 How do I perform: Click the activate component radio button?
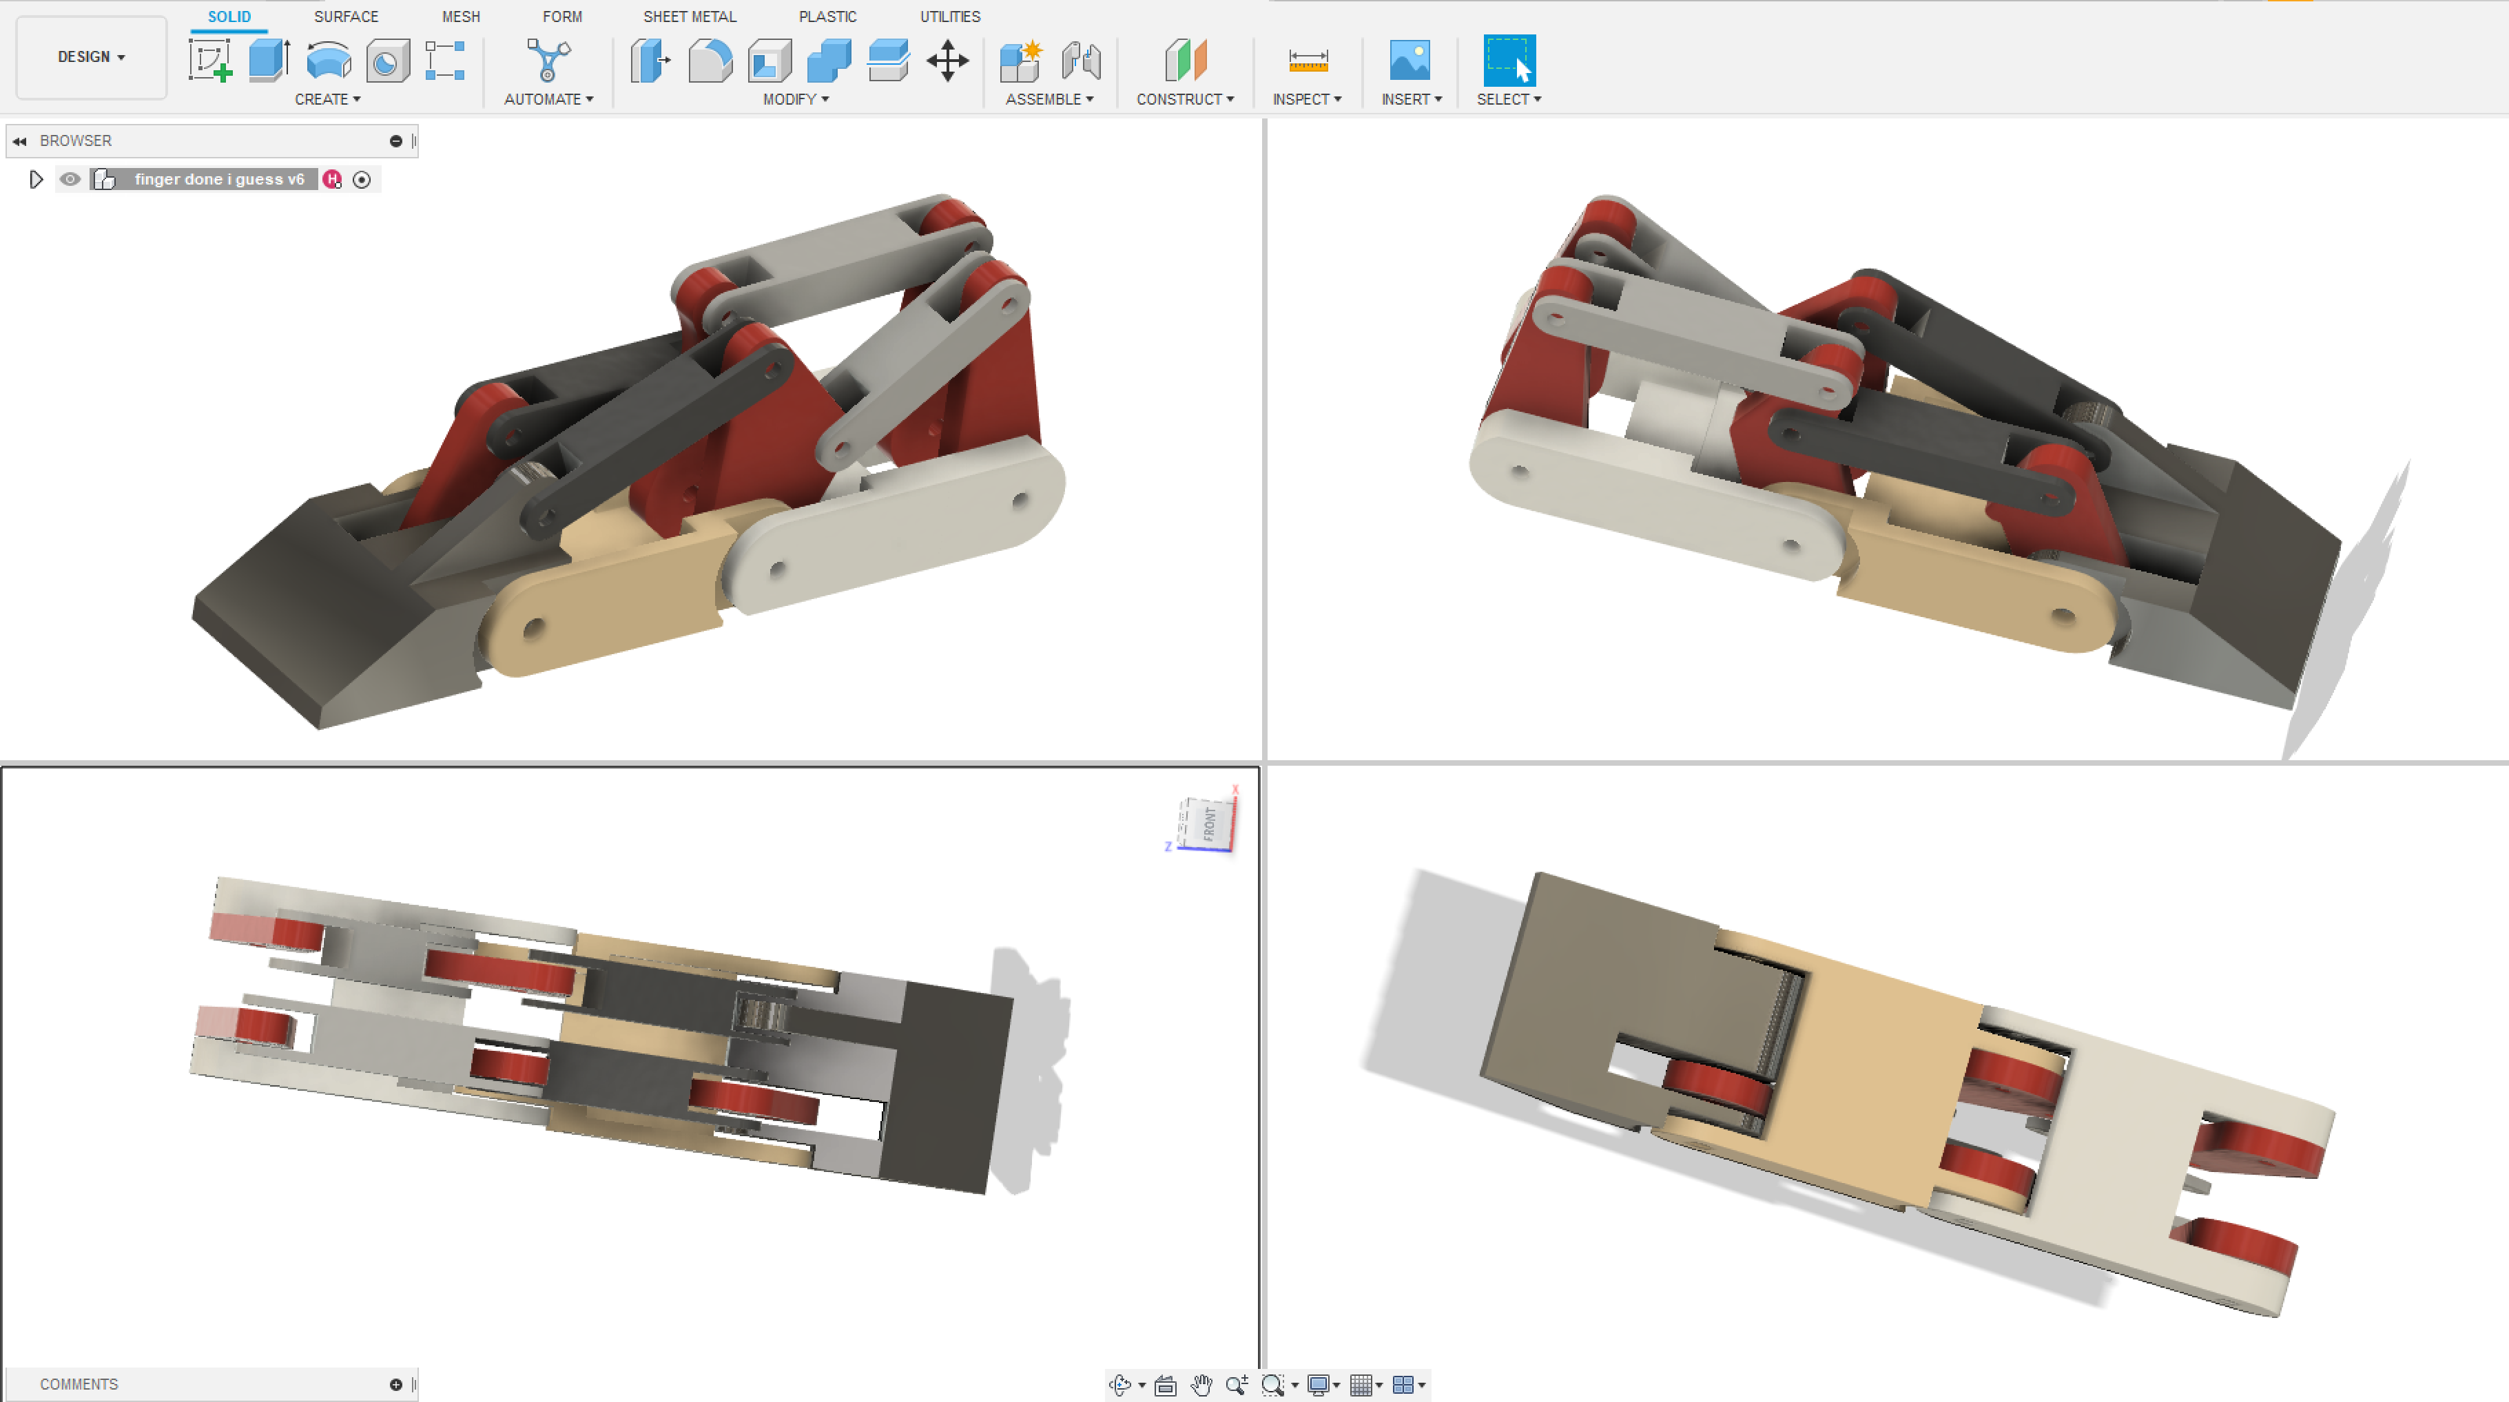(362, 179)
